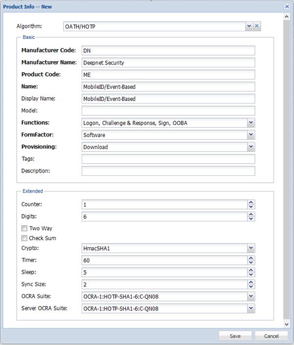Screen dimensions: 294x345
Task: Decrease the Sleep value using spinner
Action: point(251,275)
